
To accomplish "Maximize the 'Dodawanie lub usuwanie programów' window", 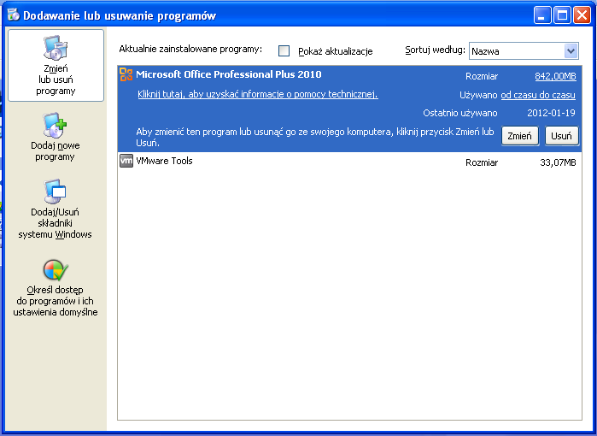I will 562,15.
